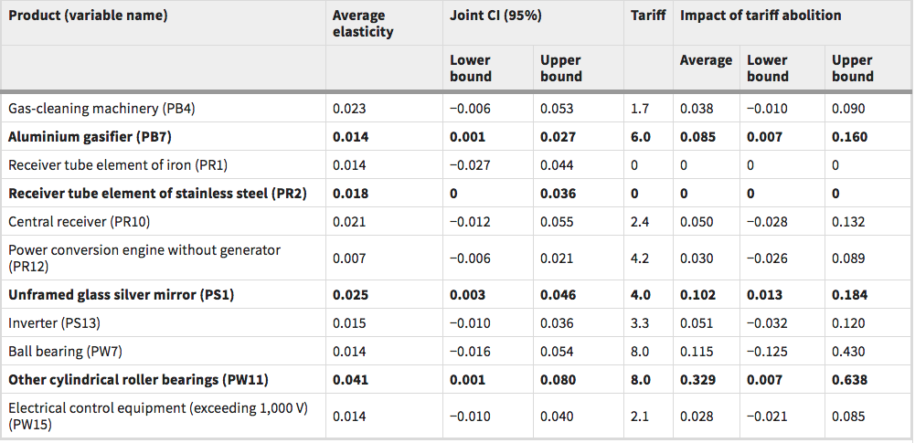Select "Receiver tube element of stainless steel (PR2)"
Screen dimensions: 915x443
click(157, 194)
